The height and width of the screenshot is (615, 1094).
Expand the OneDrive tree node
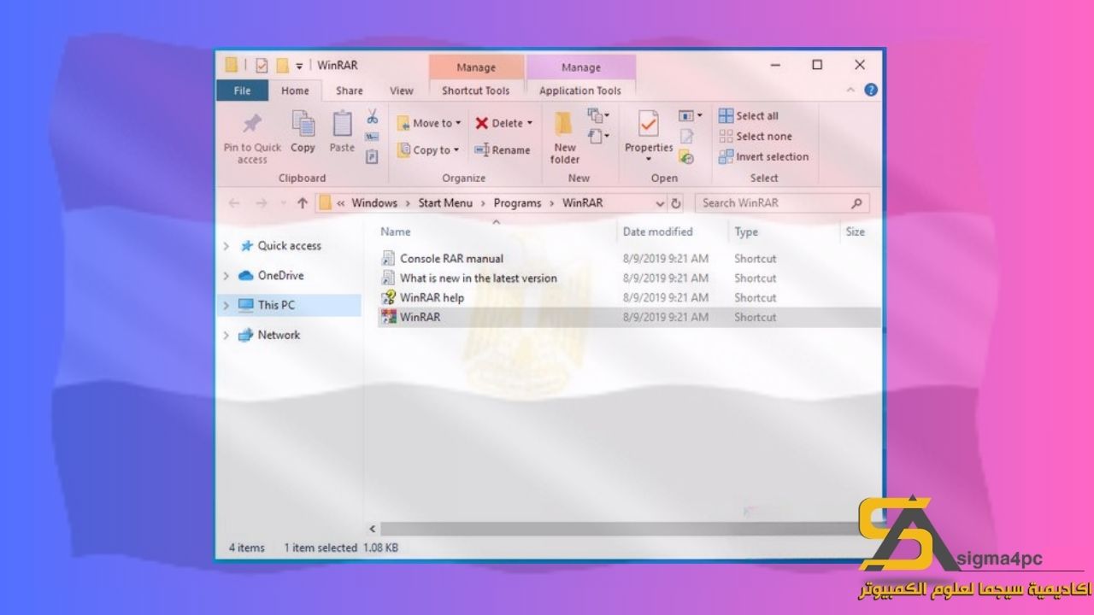226,276
